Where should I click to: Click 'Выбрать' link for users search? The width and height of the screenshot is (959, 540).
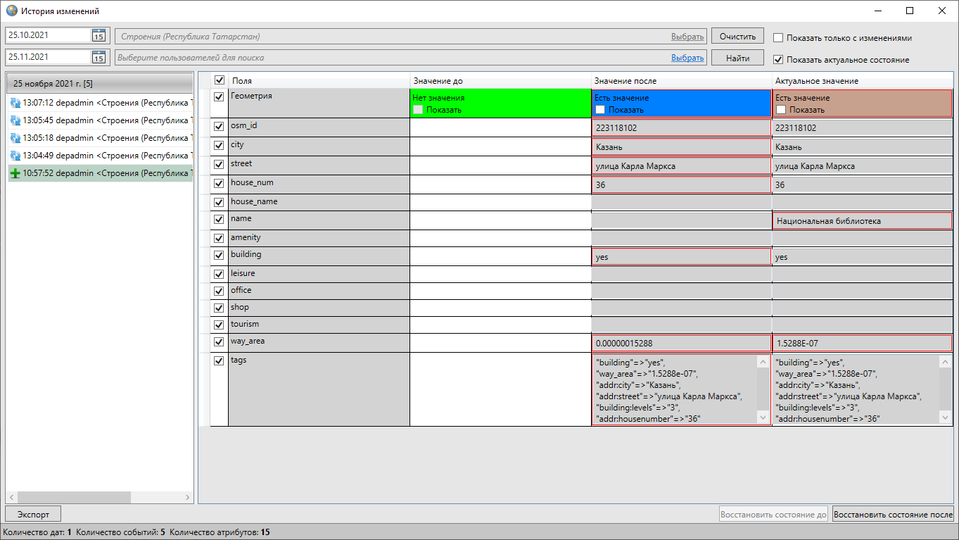pos(687,58)
